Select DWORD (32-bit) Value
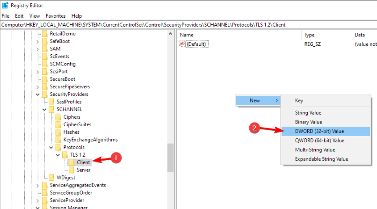This screenshot has width=377, height=209. pyautogui.click(x=326, y=131)
